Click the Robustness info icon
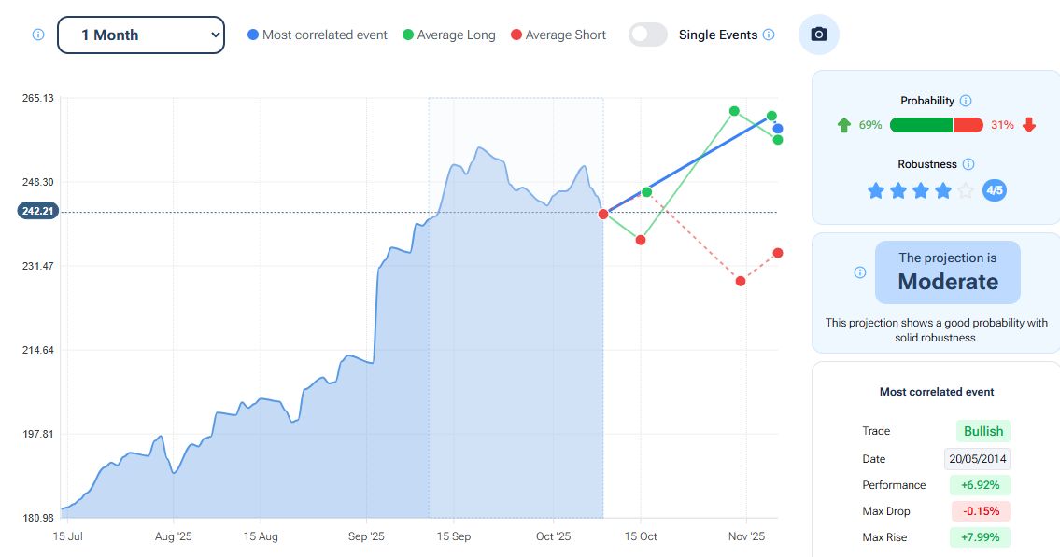Screen dimensions: 1060x557 coord(968,164)
